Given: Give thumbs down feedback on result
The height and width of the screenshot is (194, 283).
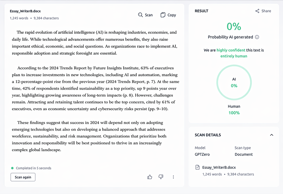Looking at the screenshot, I should coord(161,177).
